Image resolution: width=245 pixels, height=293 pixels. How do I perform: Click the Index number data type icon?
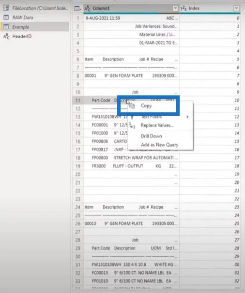(x=184, y=8)
